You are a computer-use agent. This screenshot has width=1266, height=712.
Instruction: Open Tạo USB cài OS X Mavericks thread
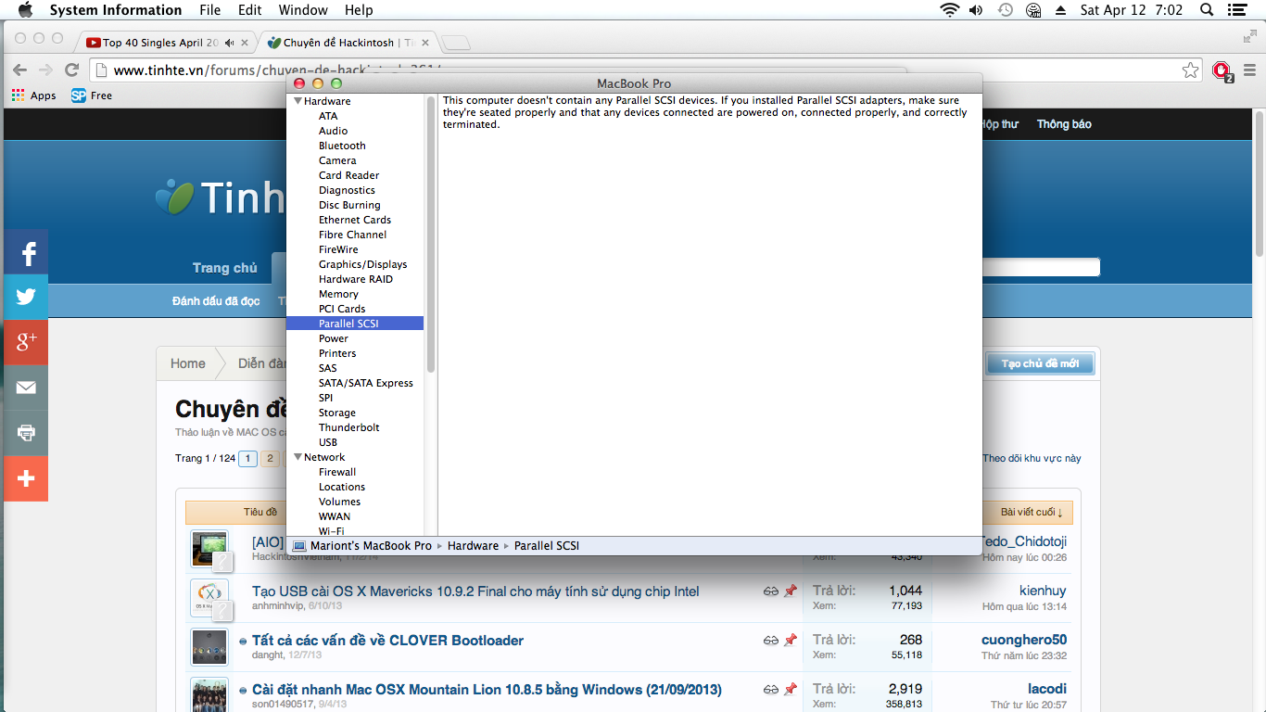coord(475,591)
